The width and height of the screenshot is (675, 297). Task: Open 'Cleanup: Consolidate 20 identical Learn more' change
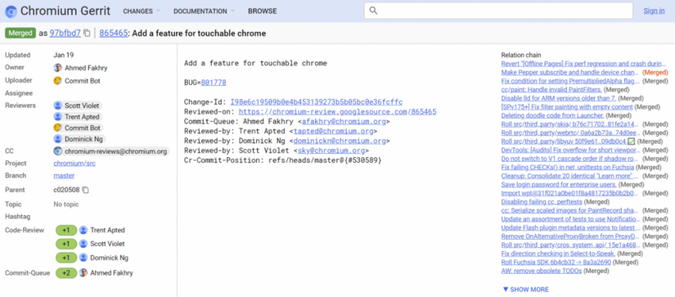[x=570, y=176]
